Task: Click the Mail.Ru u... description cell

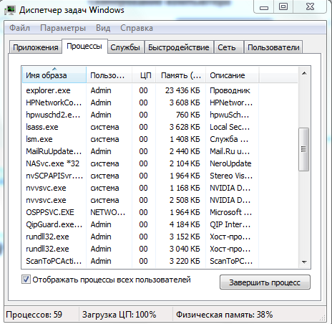Action: (230, 151)
